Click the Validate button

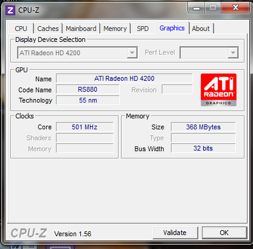pos(175,233)
